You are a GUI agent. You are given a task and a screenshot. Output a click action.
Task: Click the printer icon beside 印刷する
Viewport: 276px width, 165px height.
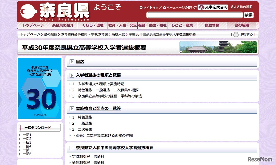point(236,35)
